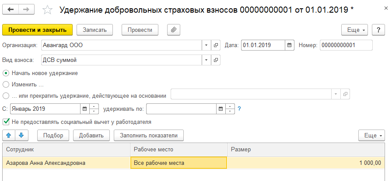
Task: Toggle 'Не предоставлять социальный вычет' checkbox
Action: pyautogui.click(x=6, y=122)
